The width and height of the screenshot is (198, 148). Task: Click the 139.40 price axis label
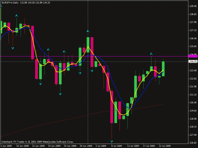pos(193,6)
